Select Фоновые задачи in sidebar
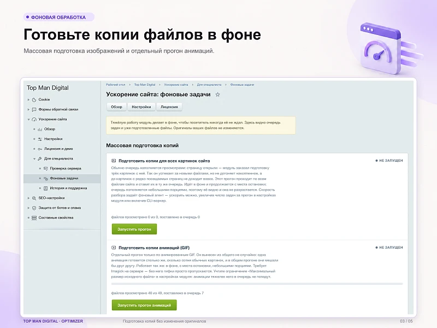The height and width of the screenshot is (328, 437). click(62, 179)
